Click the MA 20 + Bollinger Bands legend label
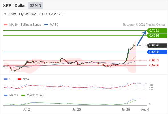Image resolution: width=168 pixels, height=114 pixels. point(25,25)
